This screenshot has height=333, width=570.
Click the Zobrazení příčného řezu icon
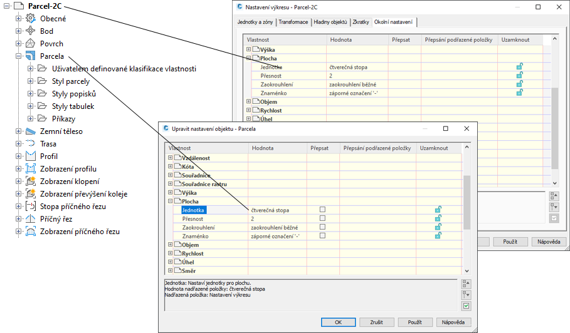point(31,232)
